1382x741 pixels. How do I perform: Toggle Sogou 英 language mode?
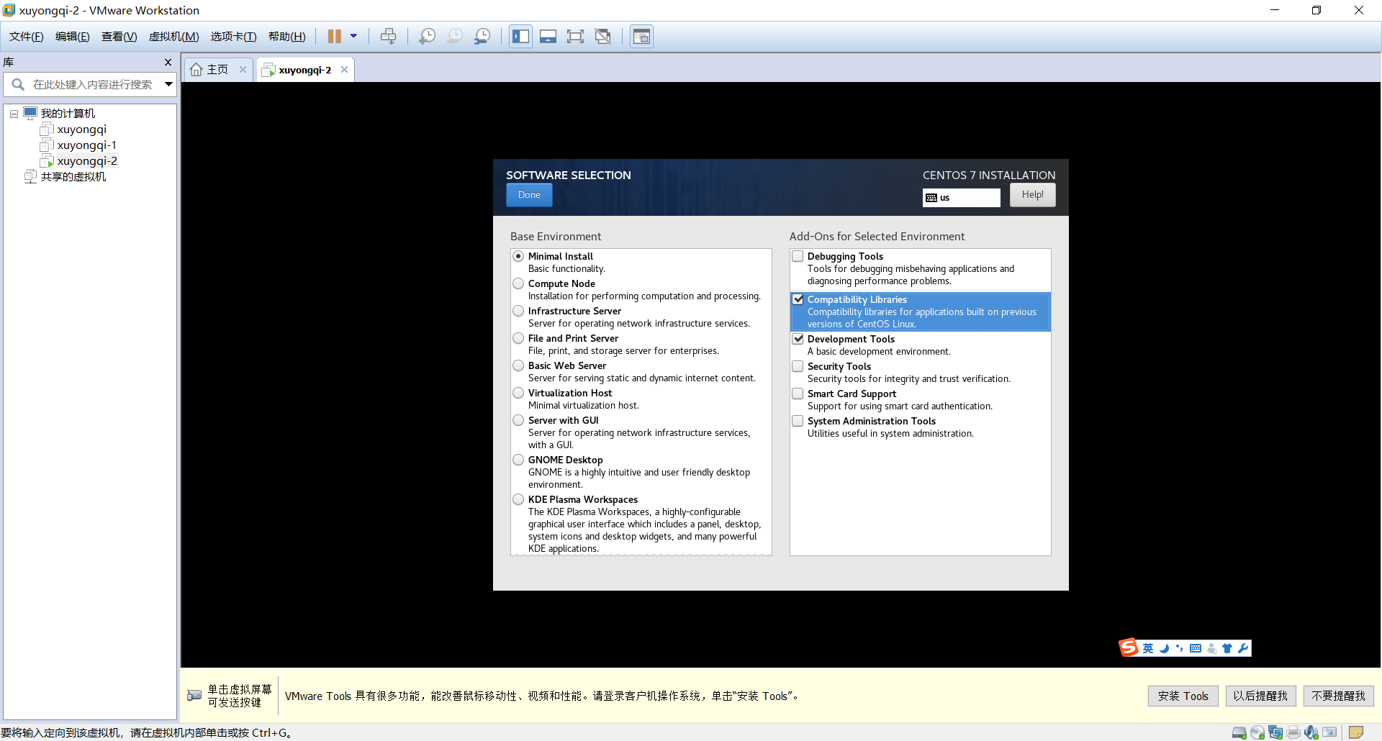tap(1148, 648)
